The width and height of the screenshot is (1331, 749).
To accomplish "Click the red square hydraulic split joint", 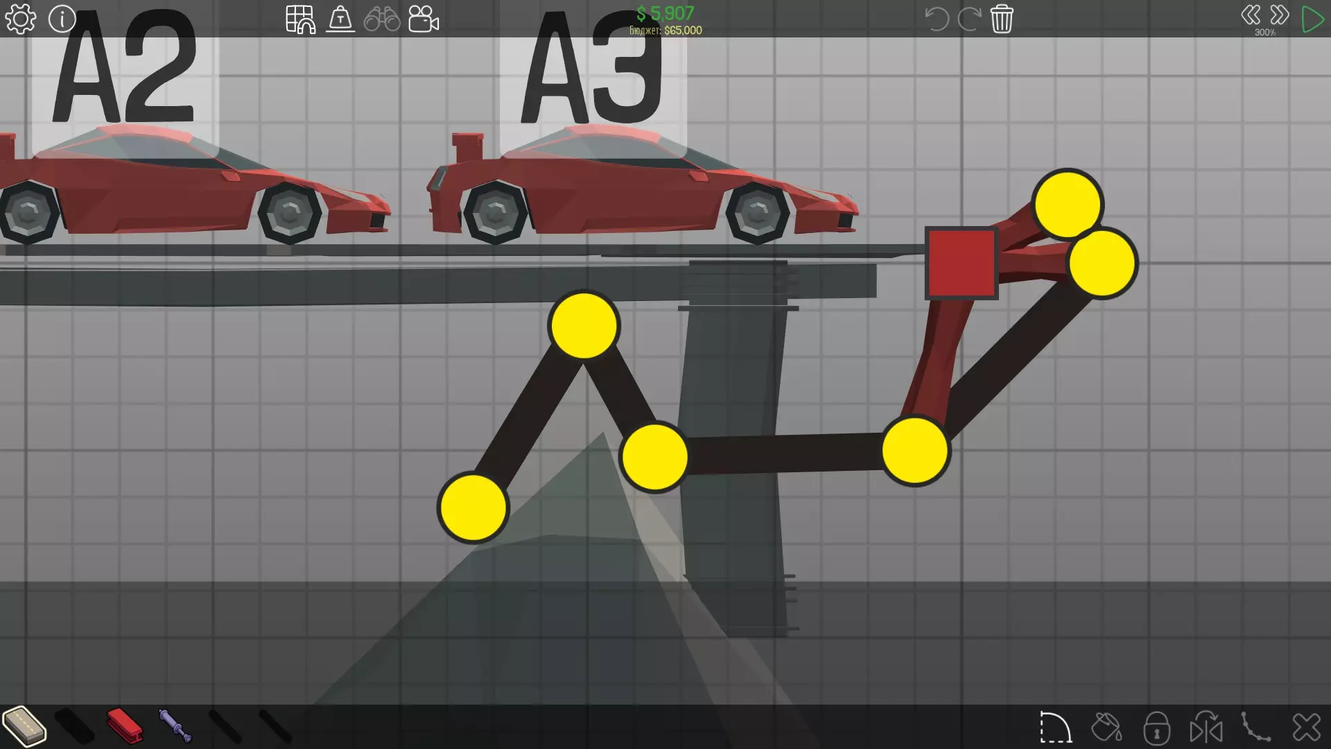I will [x=962, y=264].
